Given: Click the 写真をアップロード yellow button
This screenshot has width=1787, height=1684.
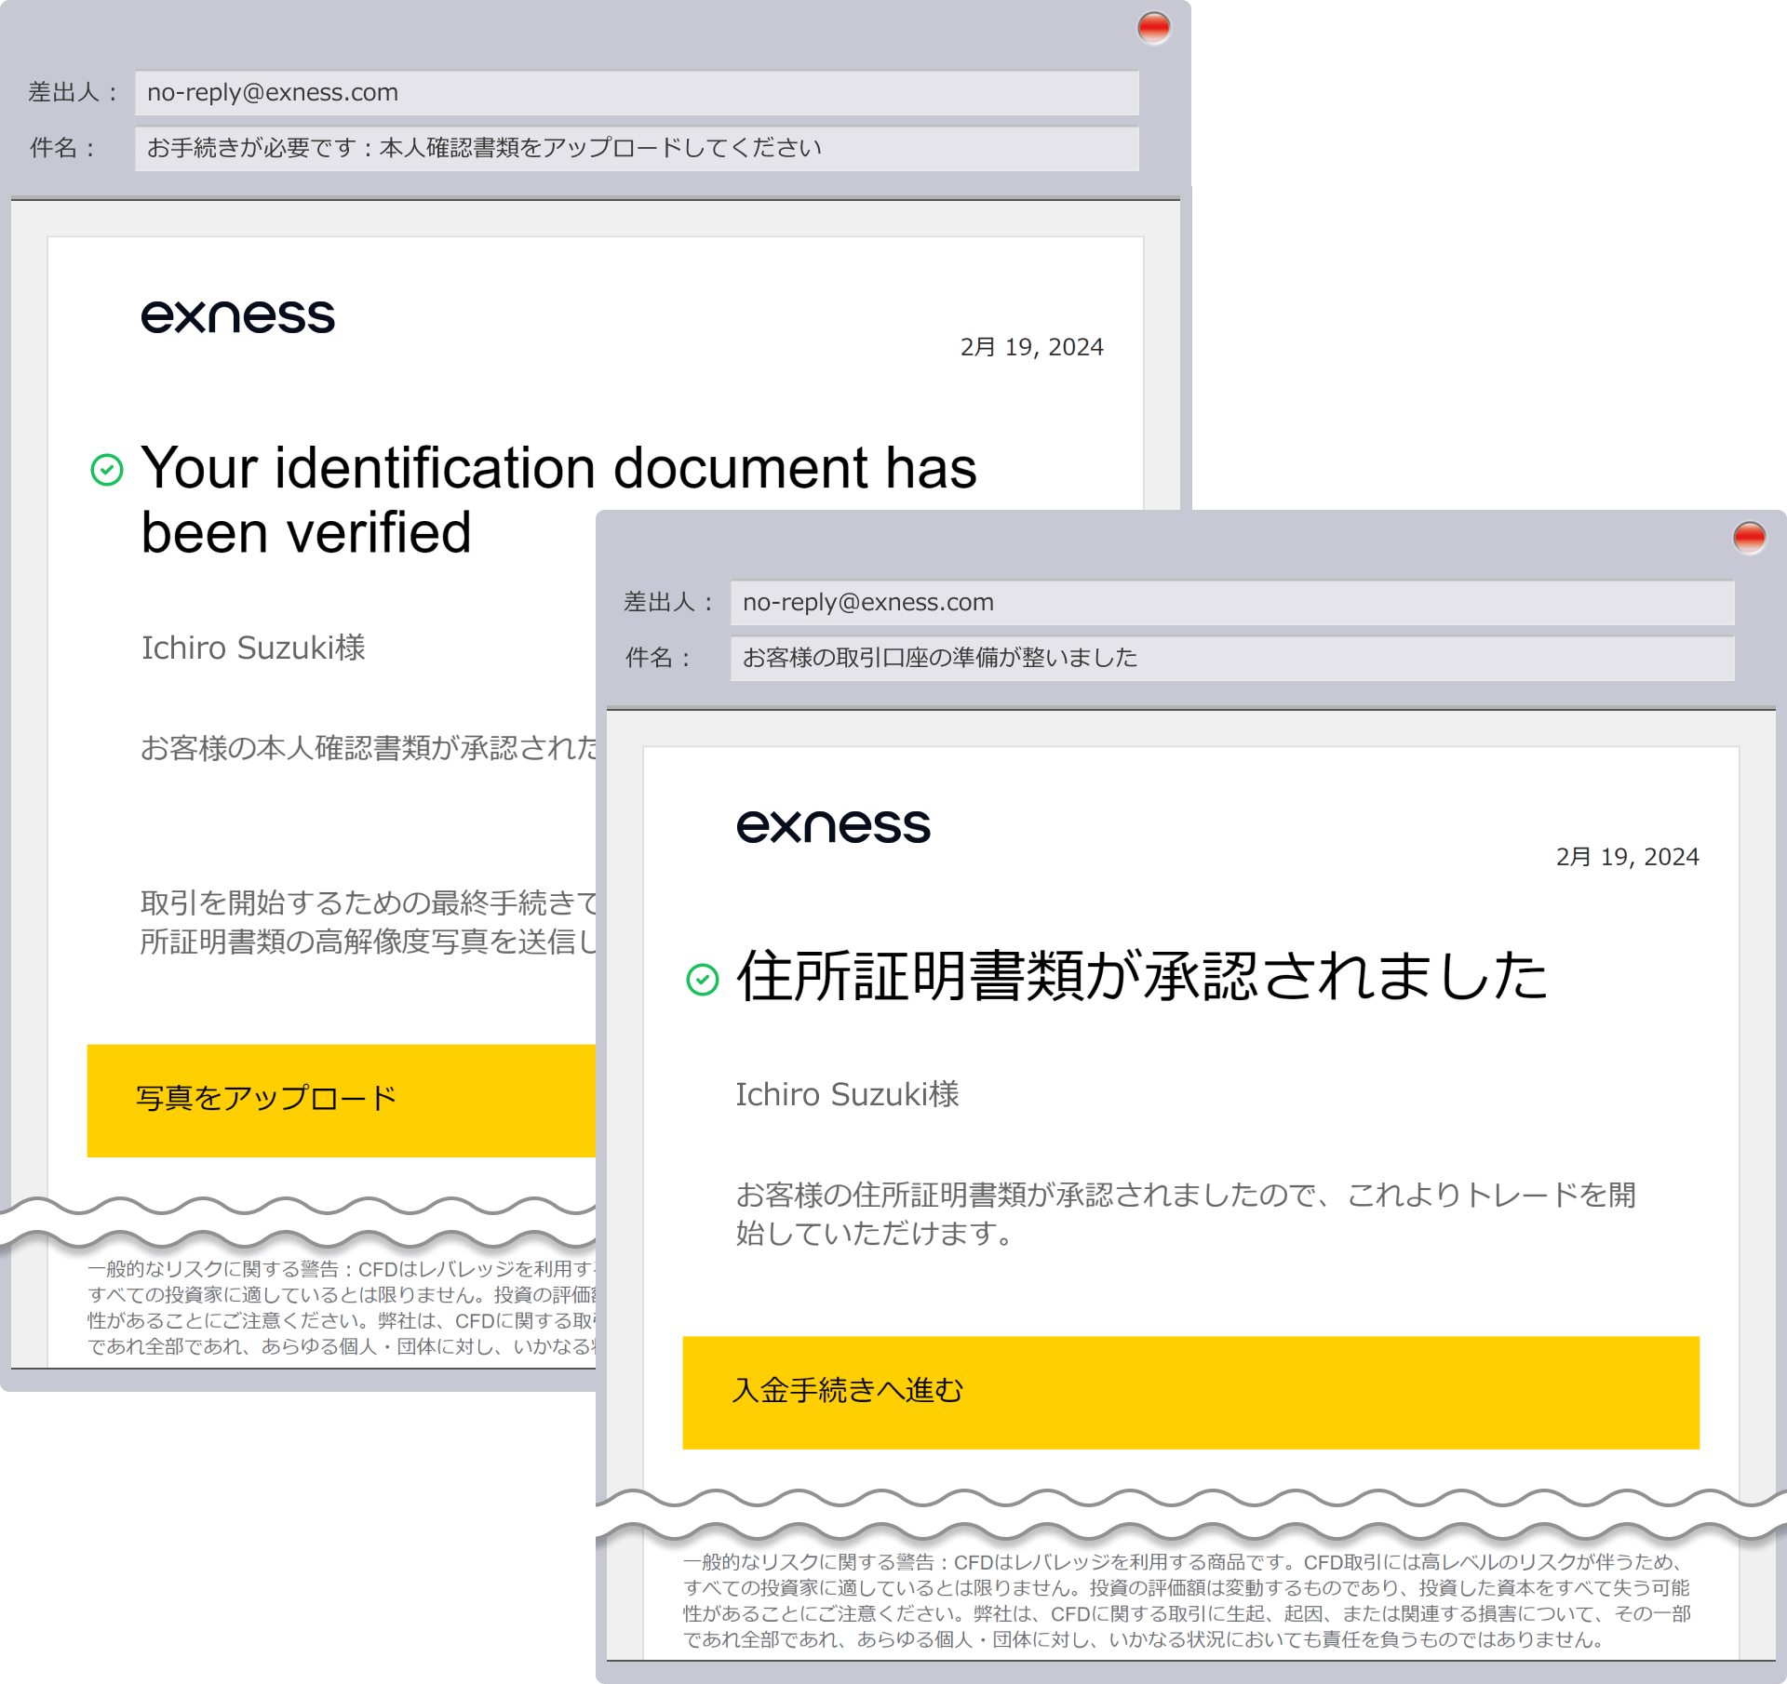Looking at the screenshot, I should (x=342, y=1101).
